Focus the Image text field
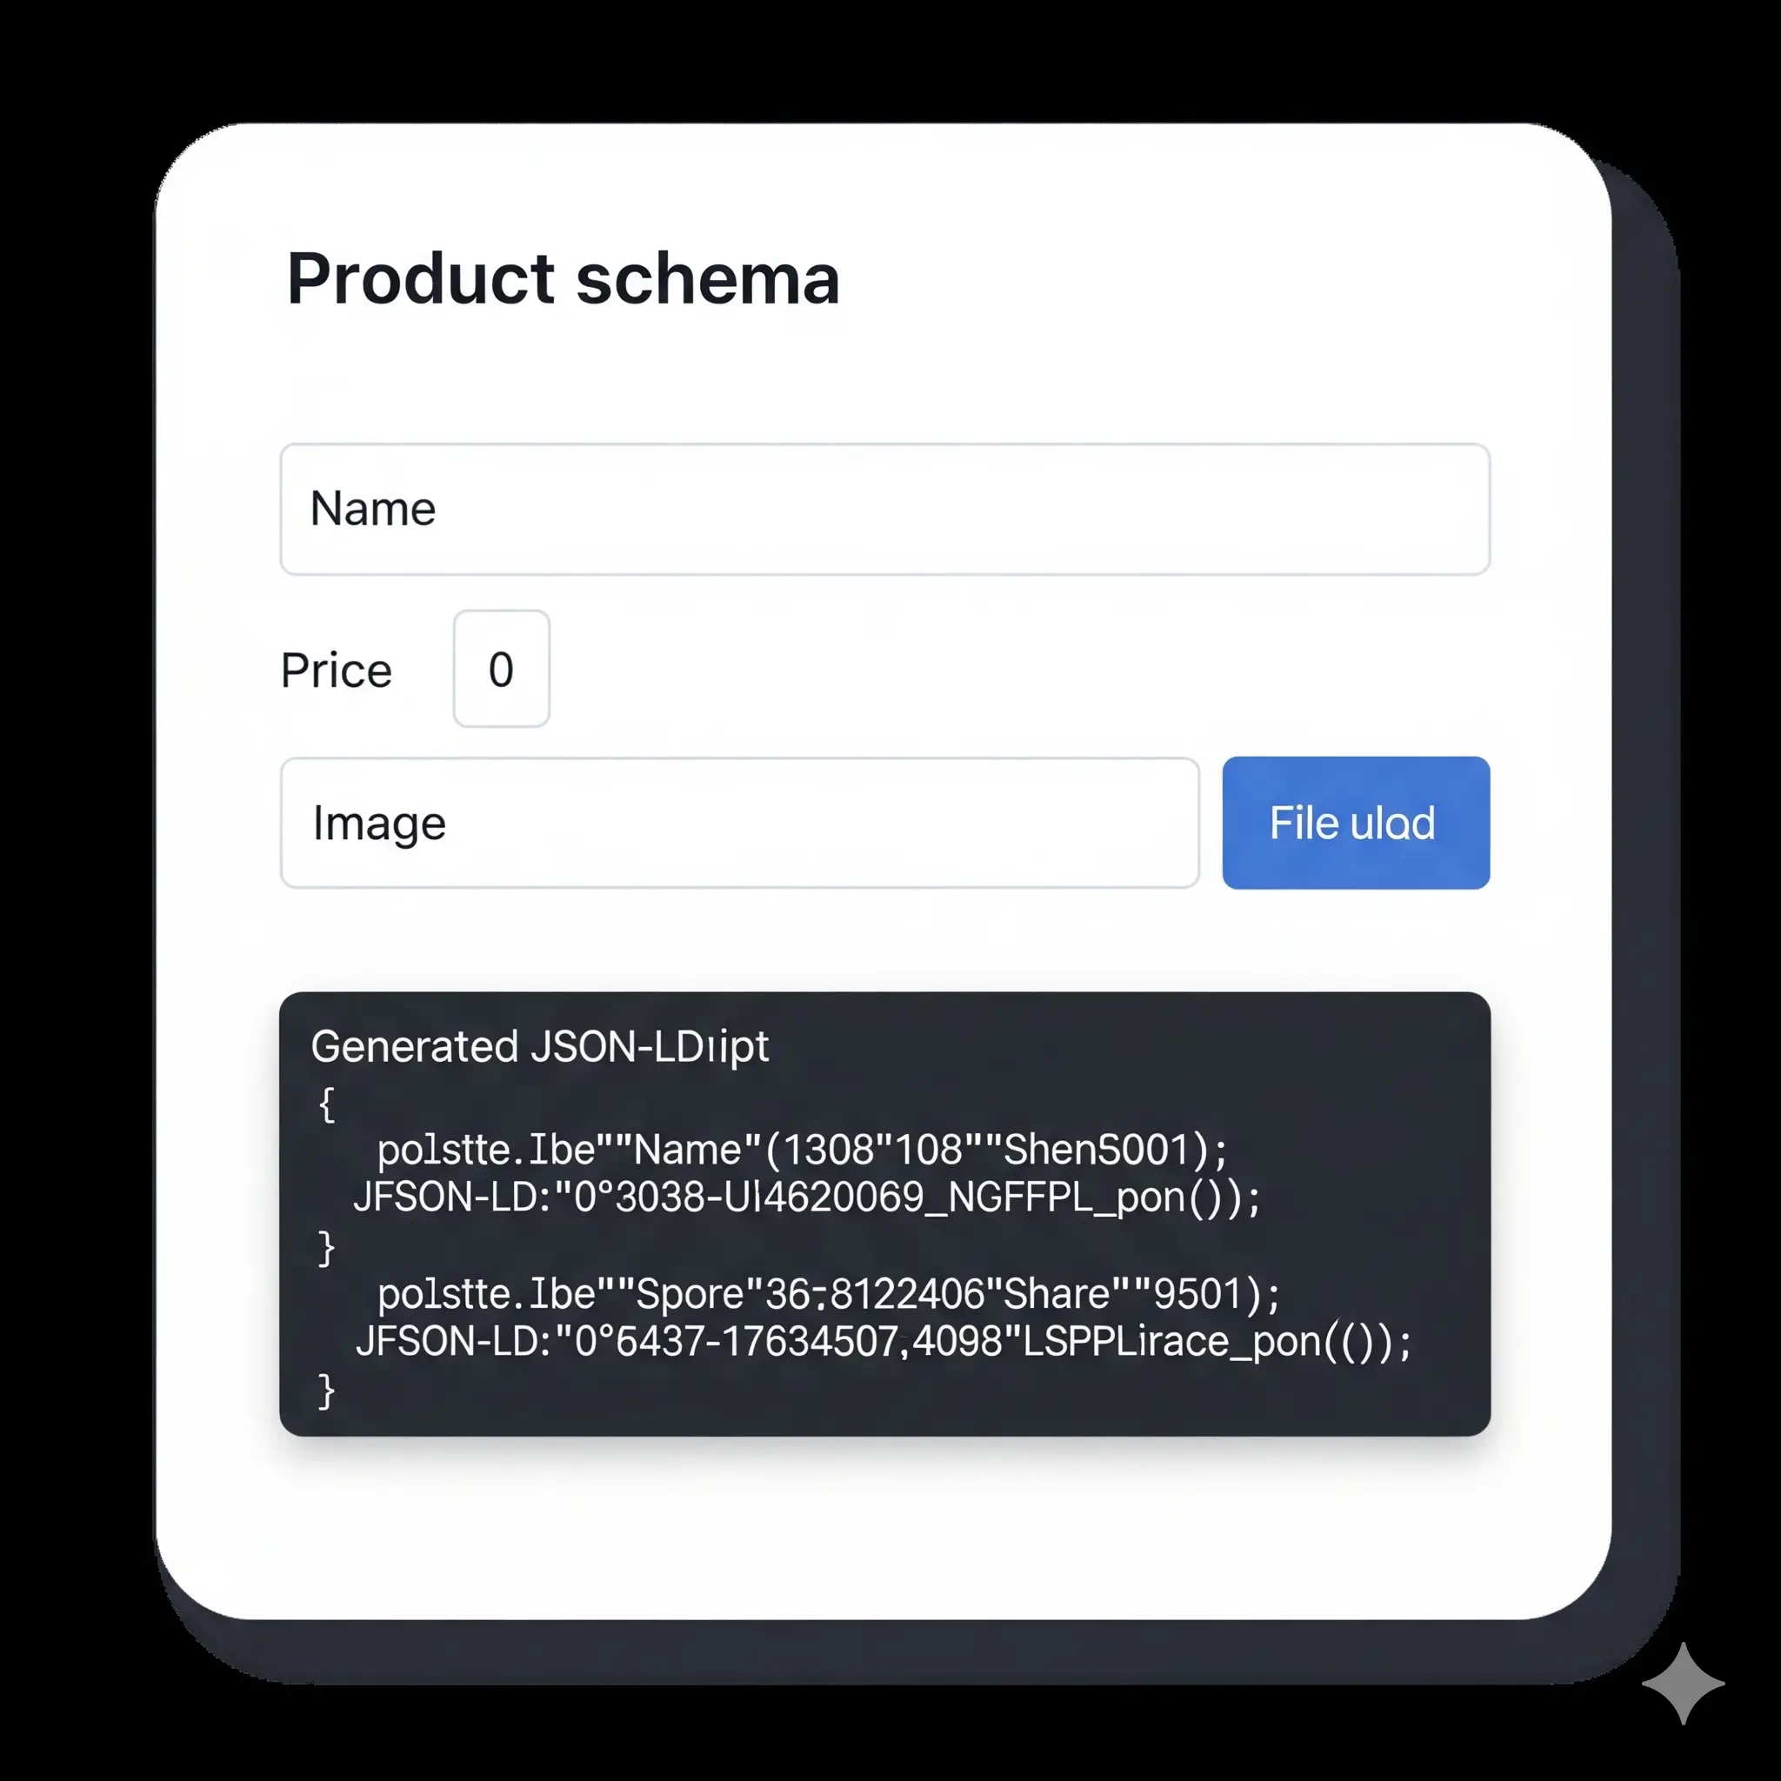The image size is (1781, 1781). [x=739, y=823]
